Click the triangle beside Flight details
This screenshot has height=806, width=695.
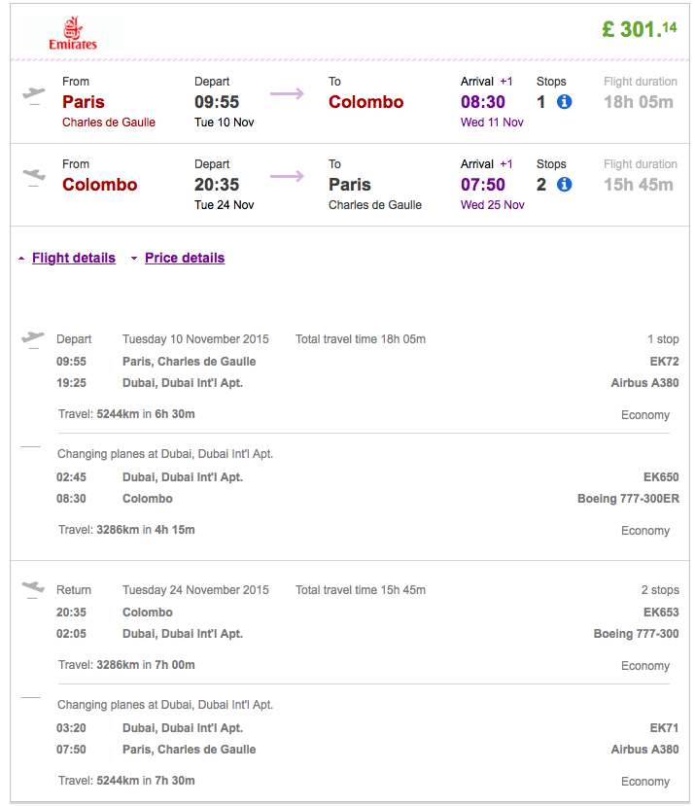click(x=21, y=259)
